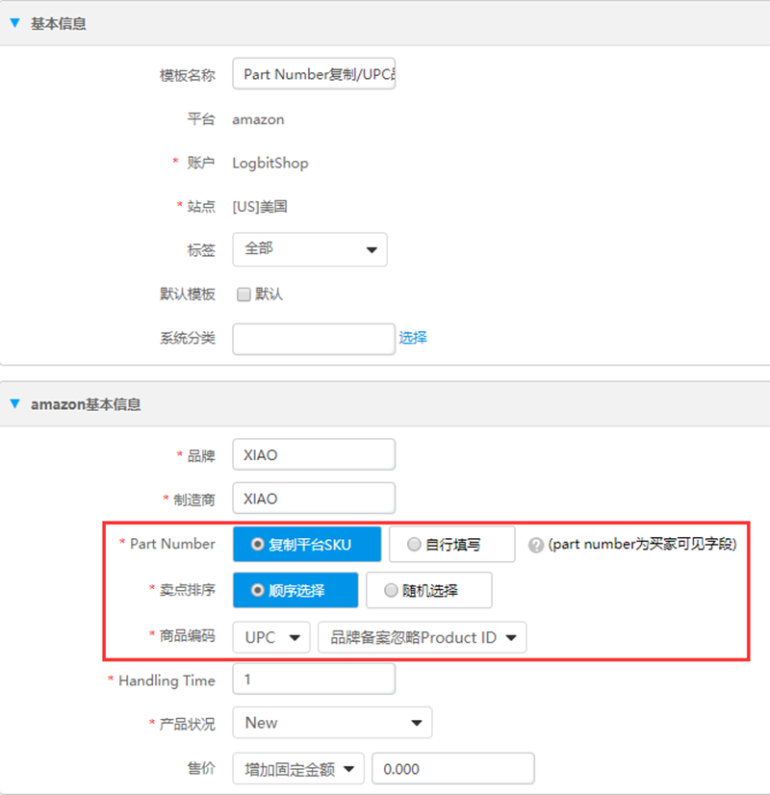Choose 随机选择 for selling point order
770x795 pixels.
428,591
